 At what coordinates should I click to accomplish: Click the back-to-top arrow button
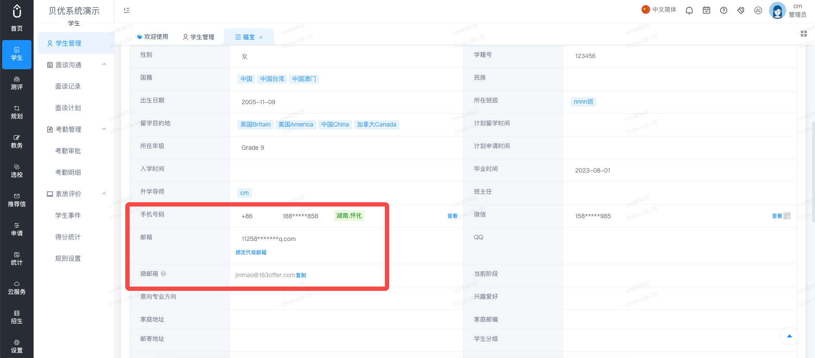click(790, 336)
